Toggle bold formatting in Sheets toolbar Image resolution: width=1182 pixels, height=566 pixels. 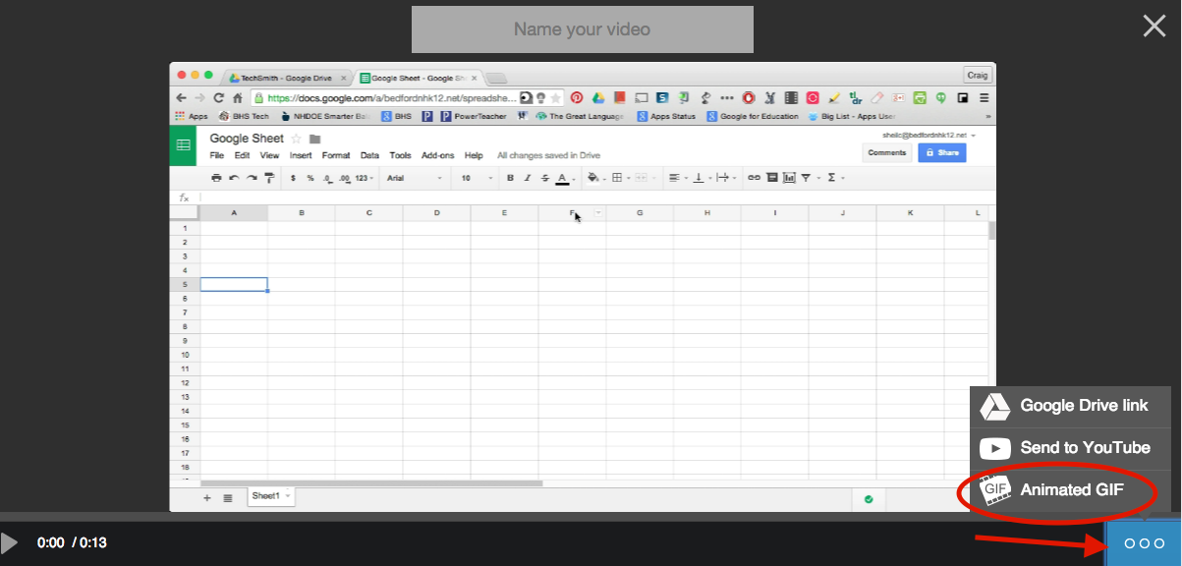(510, 178)
